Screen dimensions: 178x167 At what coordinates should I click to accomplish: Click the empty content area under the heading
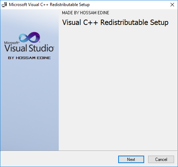click(x=118, y=88)
